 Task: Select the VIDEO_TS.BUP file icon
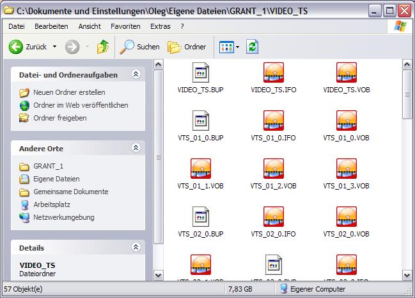[x=201, y=72]
